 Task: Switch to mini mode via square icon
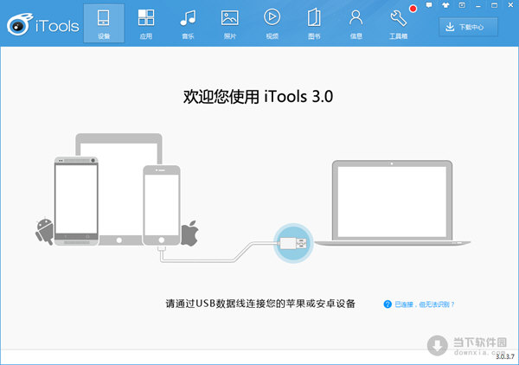[x=462, y=5]
